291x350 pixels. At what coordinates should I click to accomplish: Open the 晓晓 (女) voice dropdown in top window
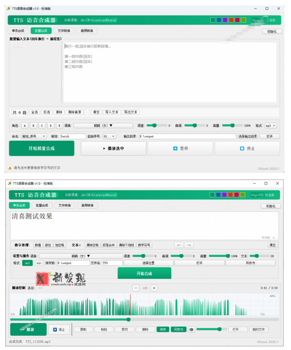coord(103,126)
